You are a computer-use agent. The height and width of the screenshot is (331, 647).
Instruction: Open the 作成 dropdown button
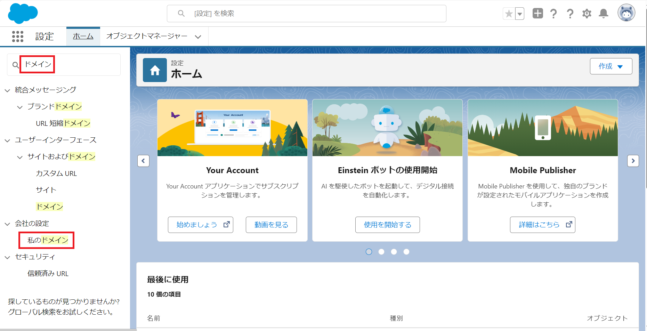click(610, 66)
